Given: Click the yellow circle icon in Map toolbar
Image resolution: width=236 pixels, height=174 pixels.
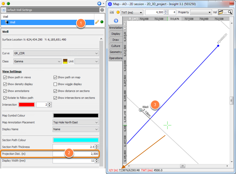Looking at the screenshot, I should click(x=118, y=12).
